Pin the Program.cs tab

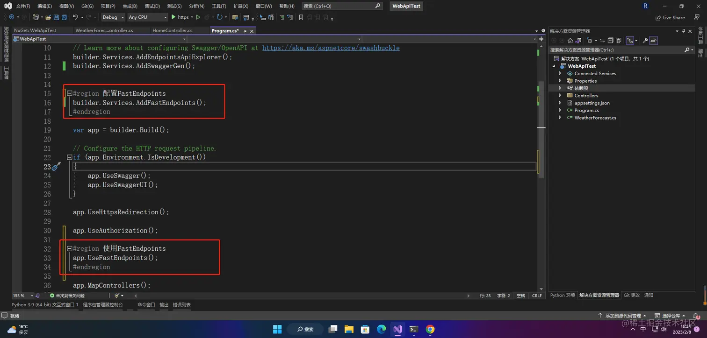click(x=245, y=31)
